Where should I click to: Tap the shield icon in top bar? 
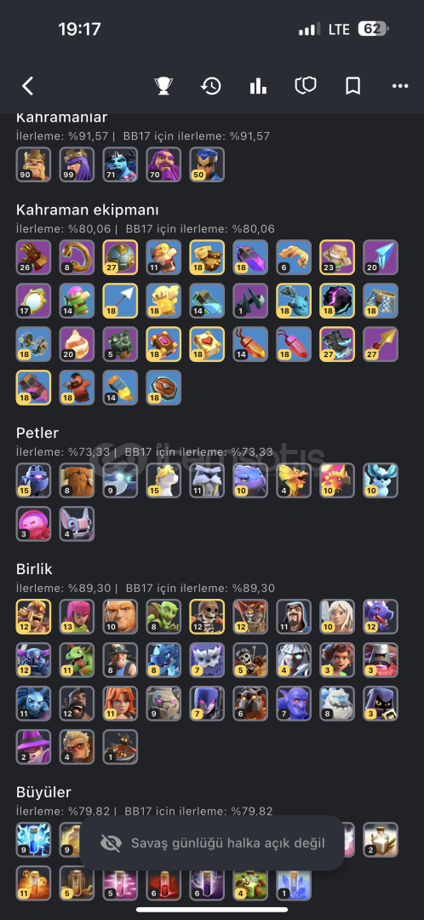[306, 86]
